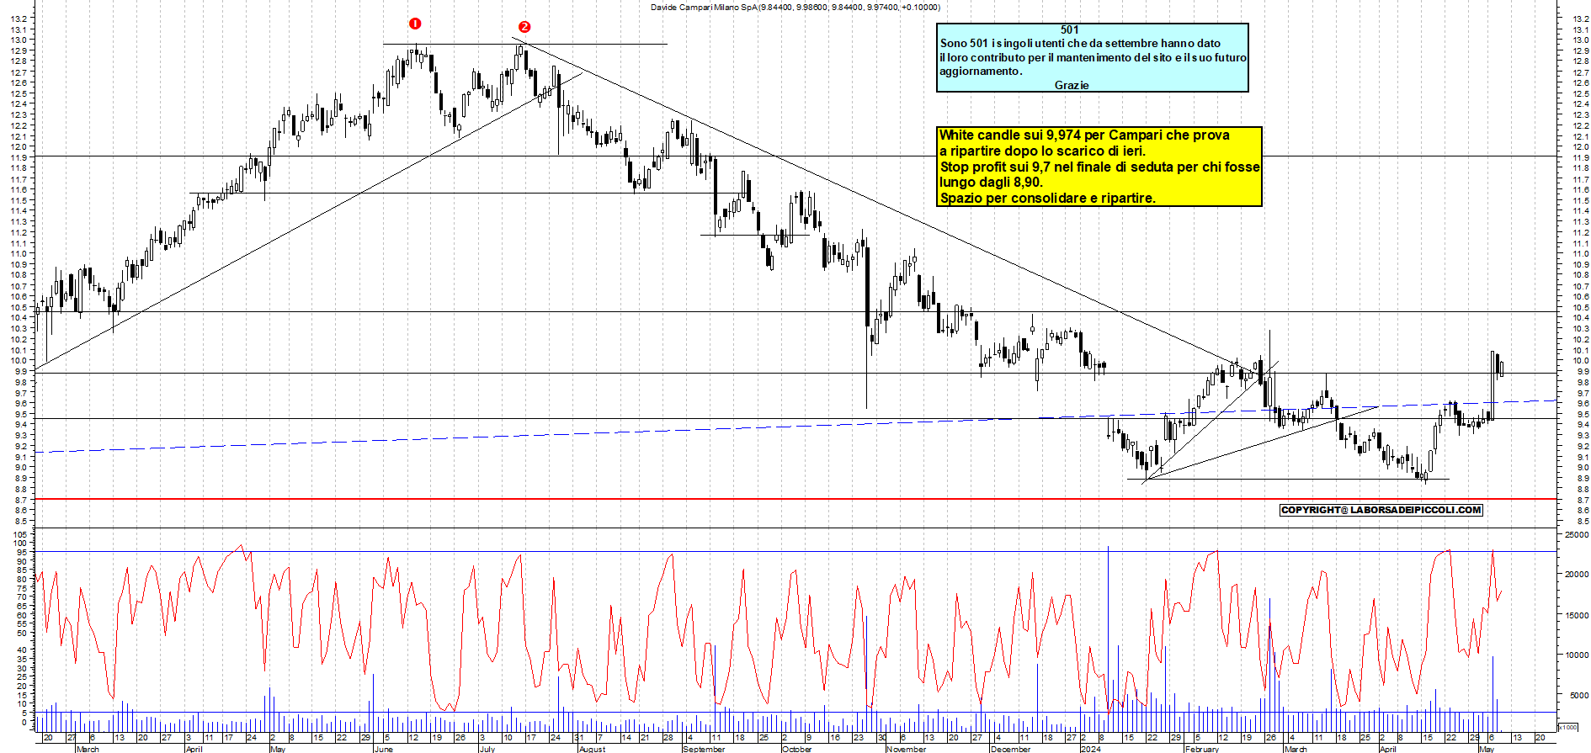This screenshot has height=753, width=1591.
Task: Click the 8.5 label on right price scale
Action: 1582,521
